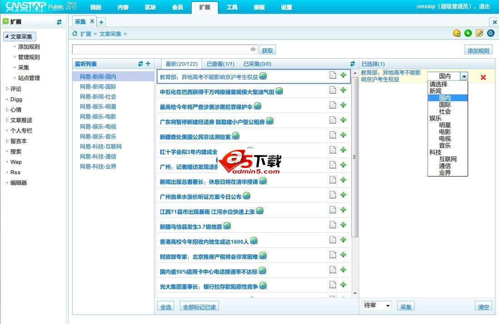Click the 采集 button at bottom
The height and width of the screenshot is (324, 499).
[406, 307]
